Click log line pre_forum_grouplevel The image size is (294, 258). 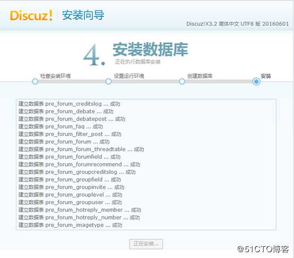tap(70, 195)
